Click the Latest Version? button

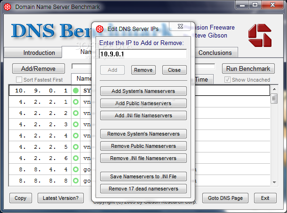click(x=61, y=198)
